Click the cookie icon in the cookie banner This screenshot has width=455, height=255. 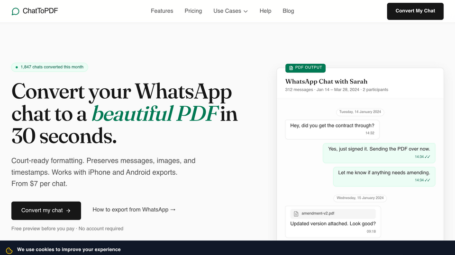coord(9,250)
